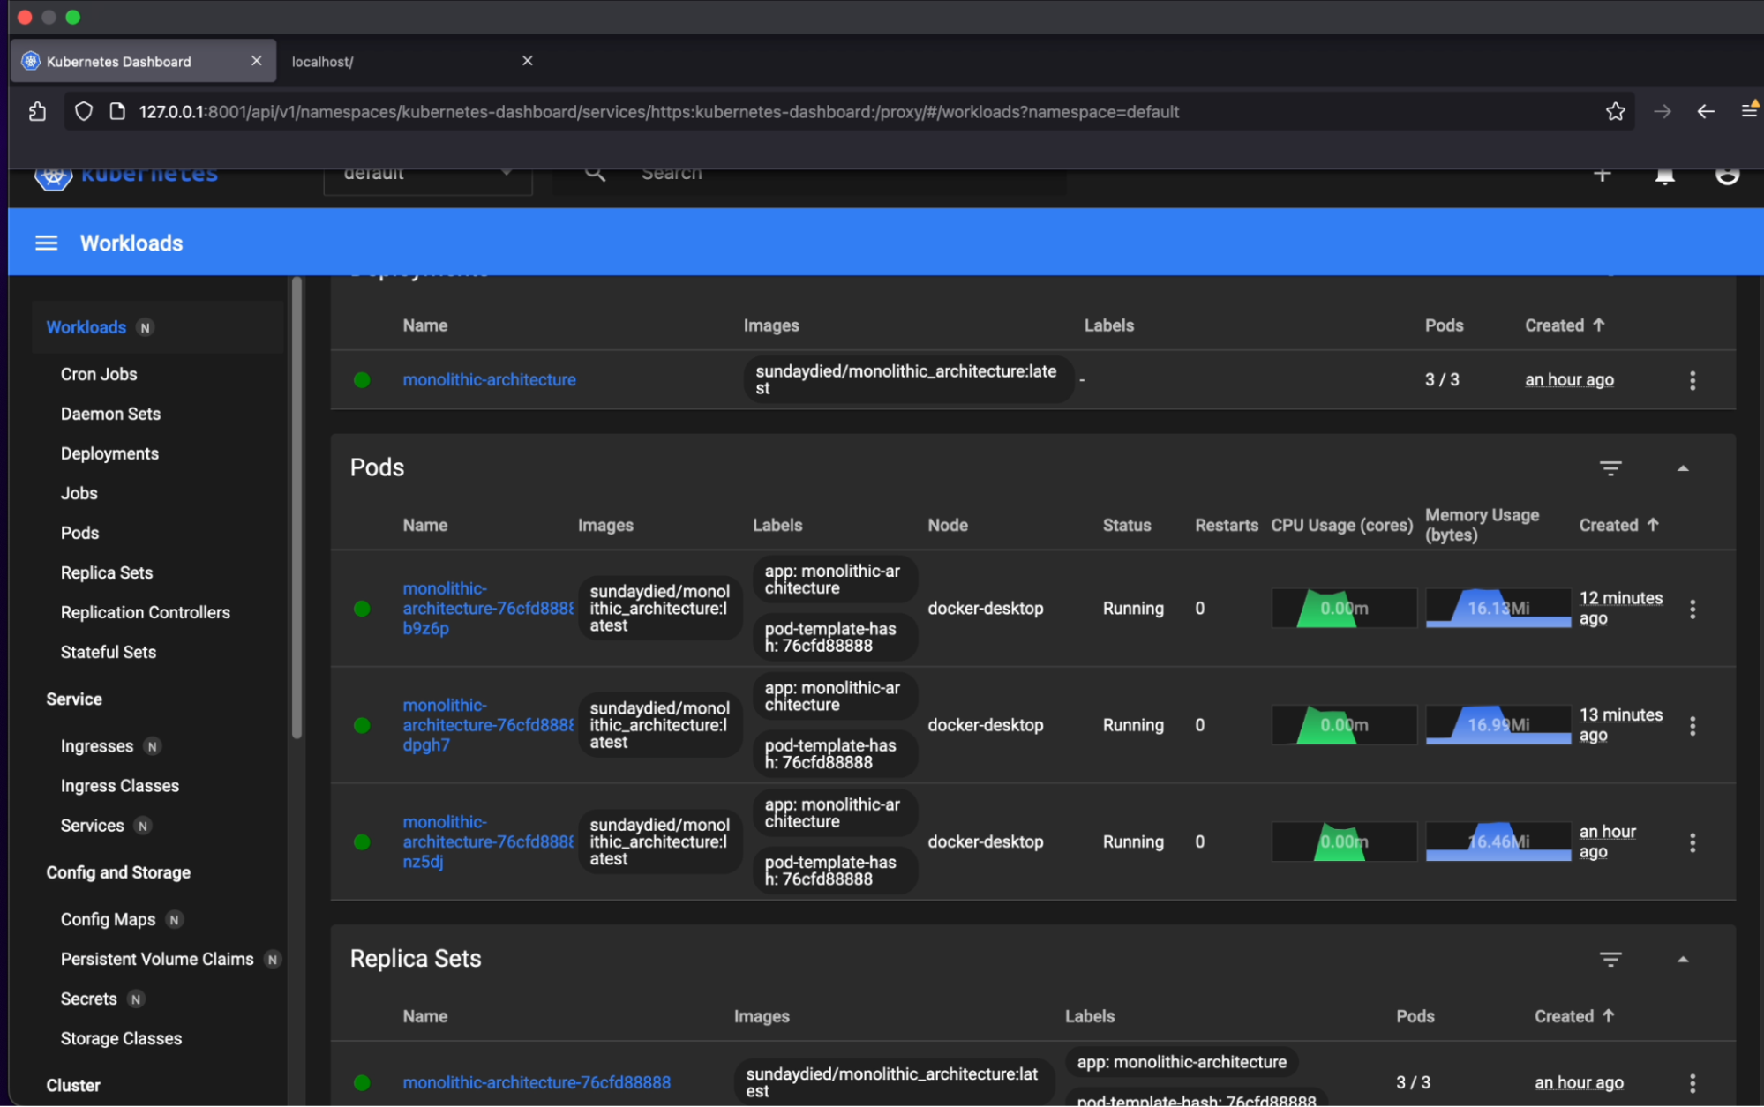
Task: Open Stateful Sets in sidebar
Action: 108,652
